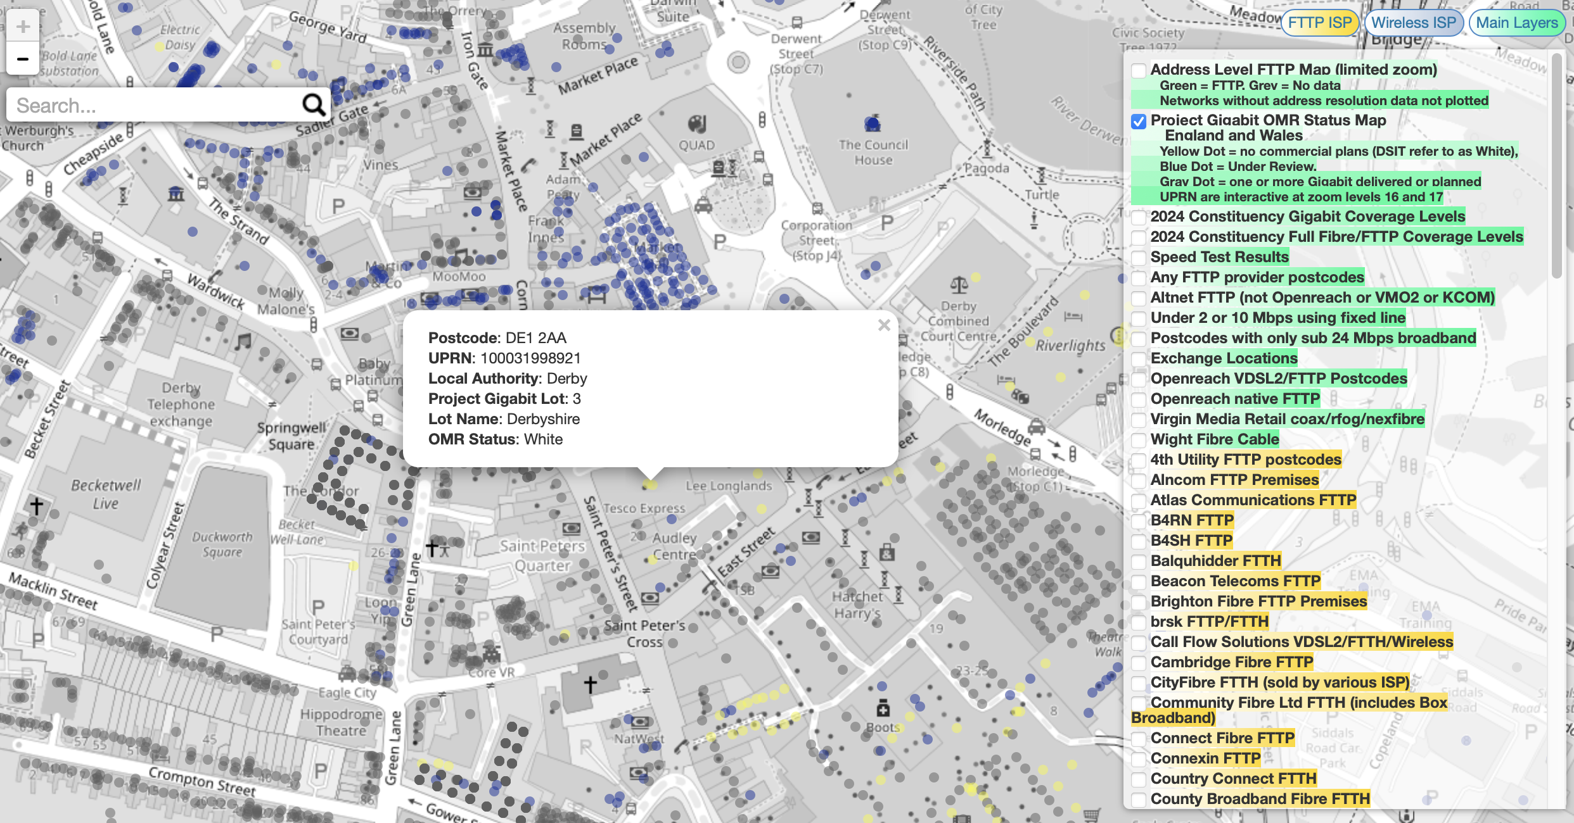Uncheck the Project Gigabit OMR Status Map layer
The width and height of the screenshot is (1574, 823).
coord(1139,122)
